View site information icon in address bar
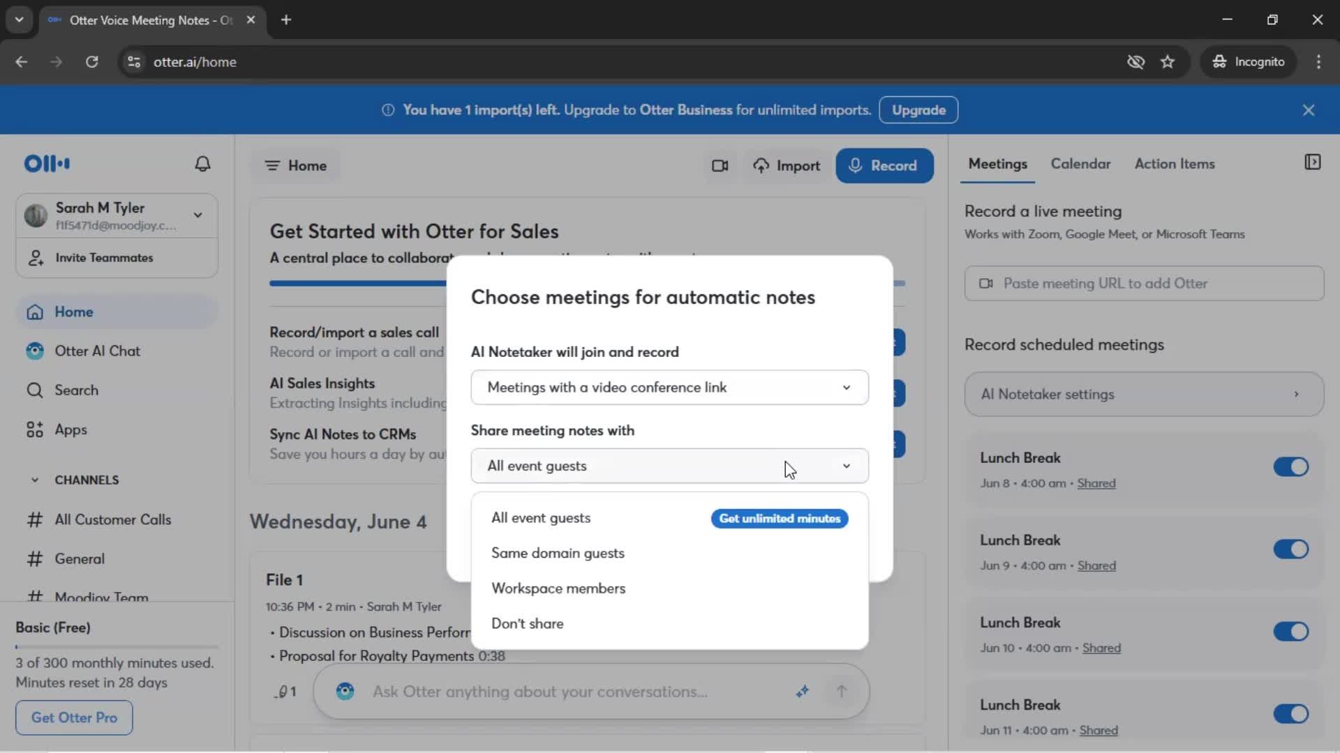The height and width of the screenshot is (753, 1340). point(134,62)
